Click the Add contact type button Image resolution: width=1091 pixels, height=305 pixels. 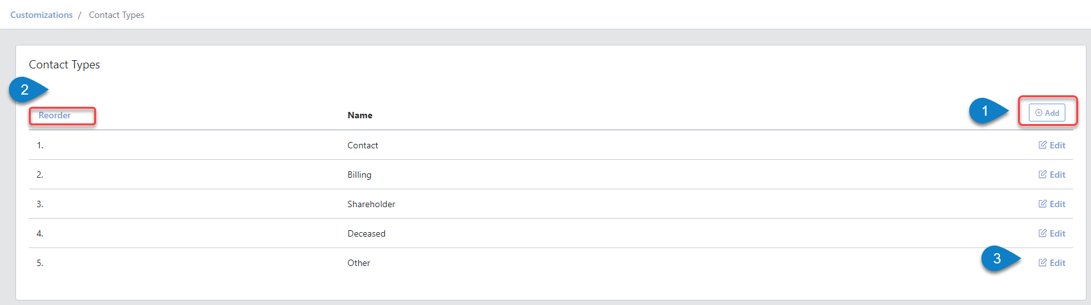(1047, 113)
